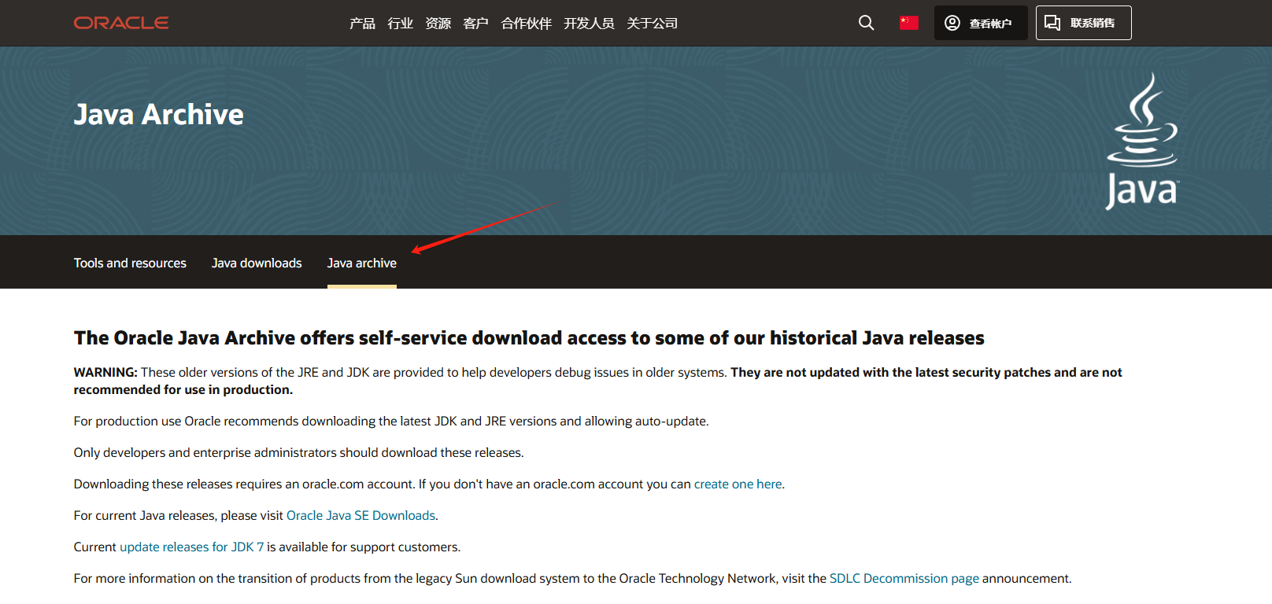Open the 产品 menu
This screenshot has width=1272, height=604.
pyautogui.click(x=362, y=24)
